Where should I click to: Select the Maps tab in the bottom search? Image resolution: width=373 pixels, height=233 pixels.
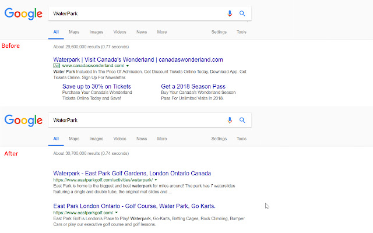pos(74,139)
